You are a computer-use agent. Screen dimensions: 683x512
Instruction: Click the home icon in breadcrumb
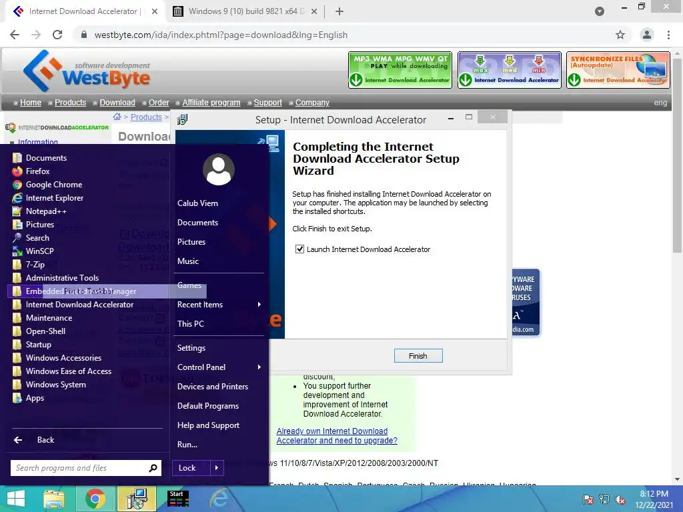[117, 117]
